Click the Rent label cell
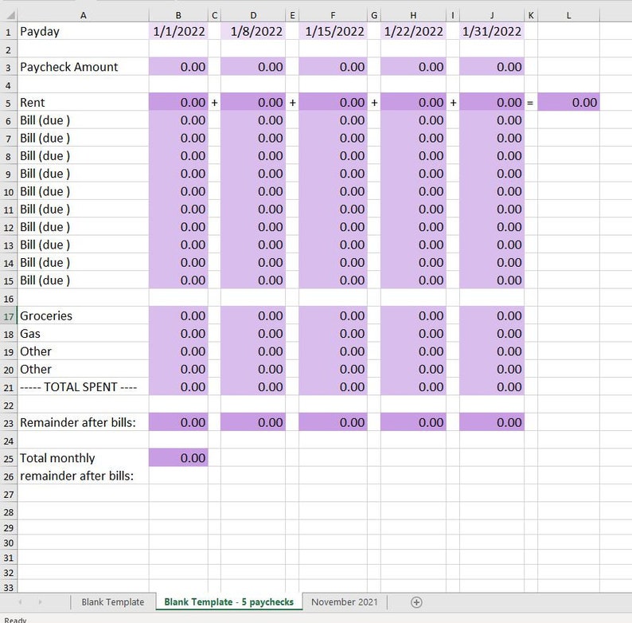Screen dimensions: 632x623 [x=83, y=103]
